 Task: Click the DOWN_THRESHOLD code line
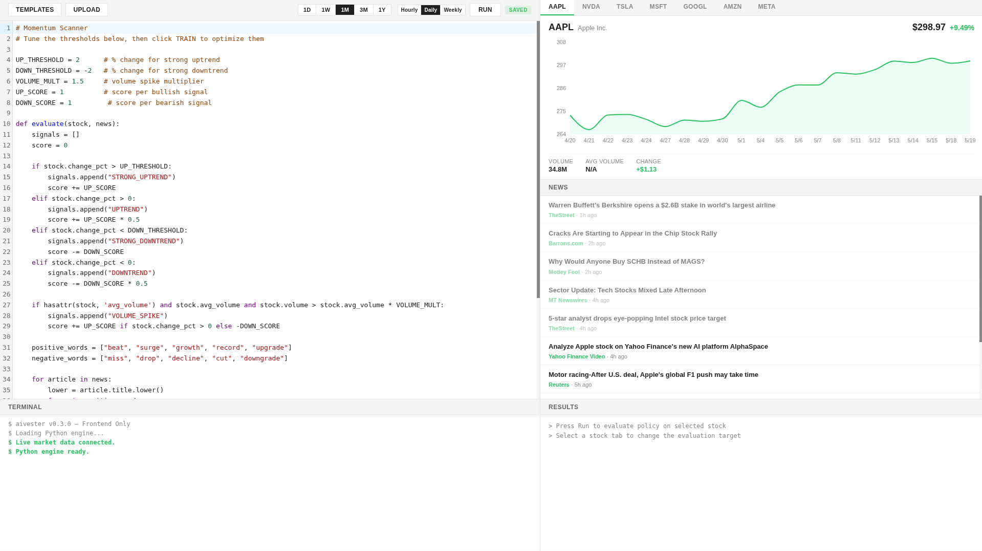tap(276, 71)
